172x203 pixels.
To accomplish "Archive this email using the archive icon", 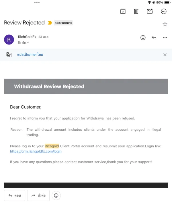I will tap(123, 11).
